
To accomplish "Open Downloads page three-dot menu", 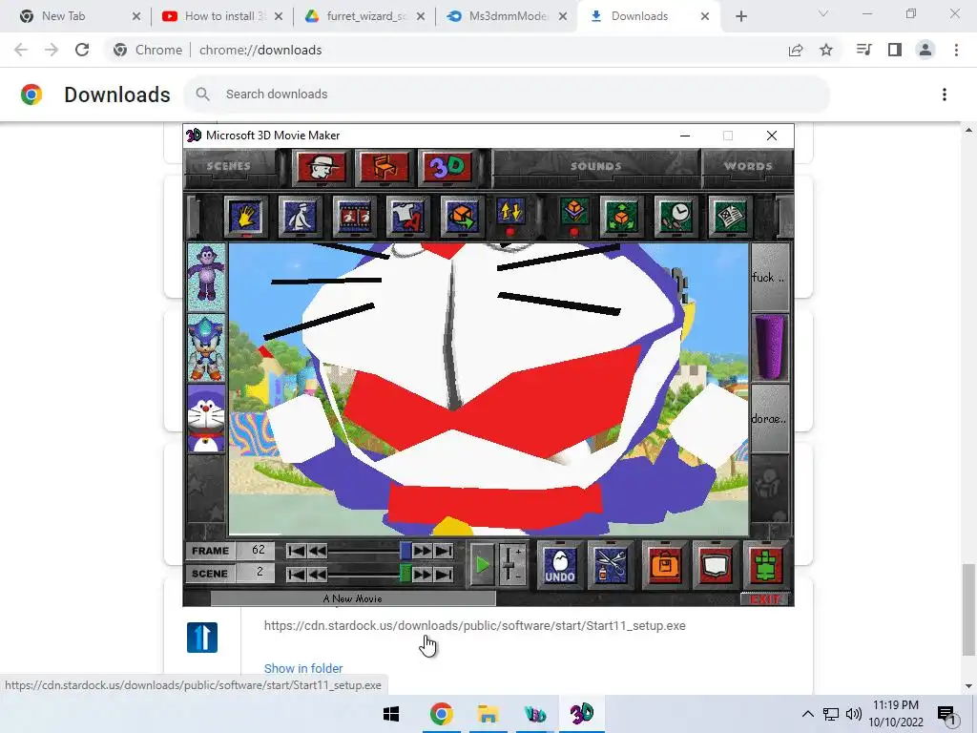I will (945, 94).
